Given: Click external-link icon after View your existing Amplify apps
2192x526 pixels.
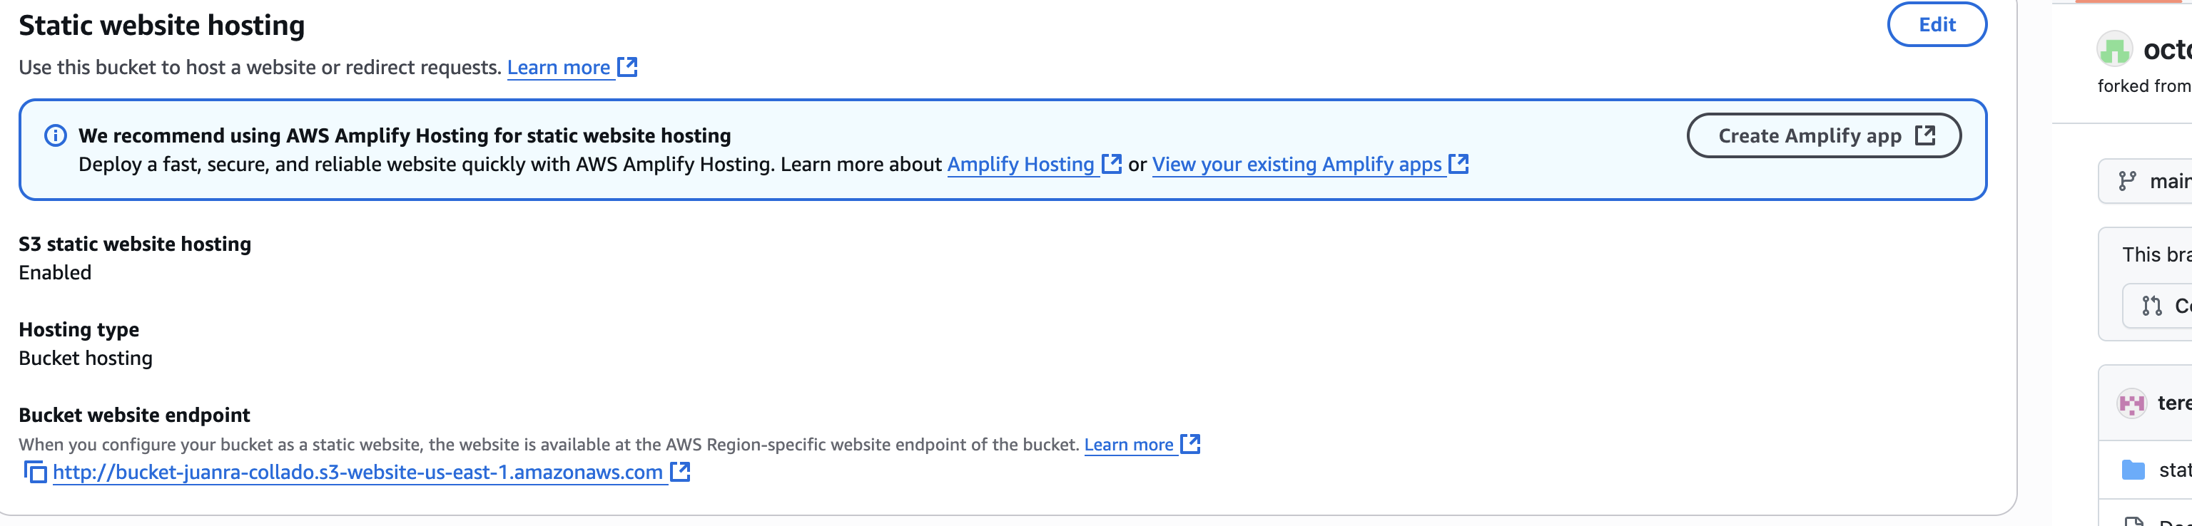Looking at the screenshot, I should pos(1458,164).
